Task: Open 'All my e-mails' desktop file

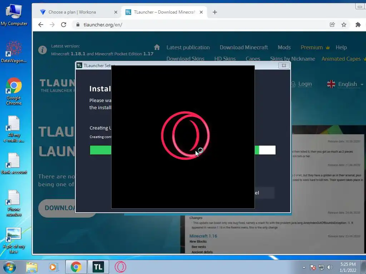Action: 14,129
